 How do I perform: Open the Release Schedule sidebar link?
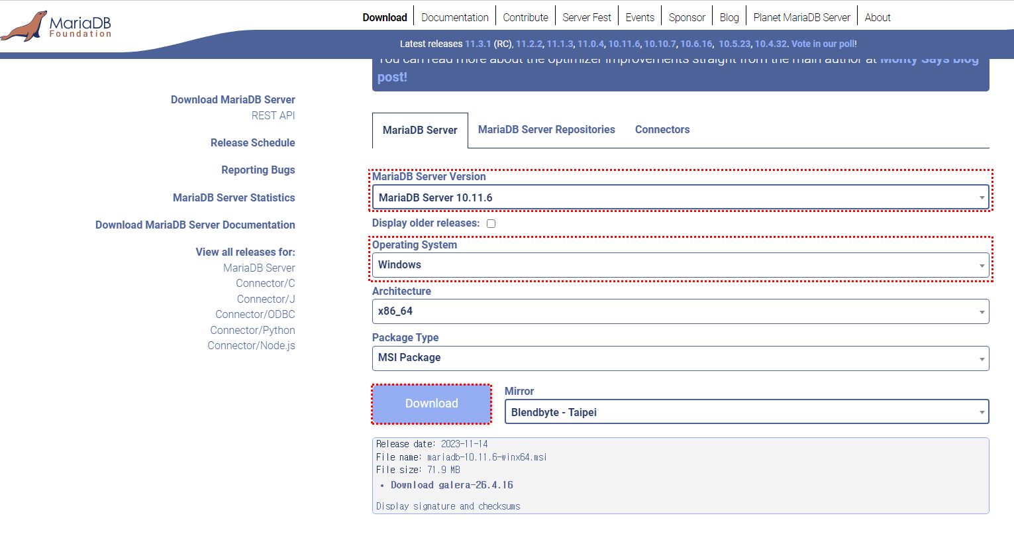253,142
